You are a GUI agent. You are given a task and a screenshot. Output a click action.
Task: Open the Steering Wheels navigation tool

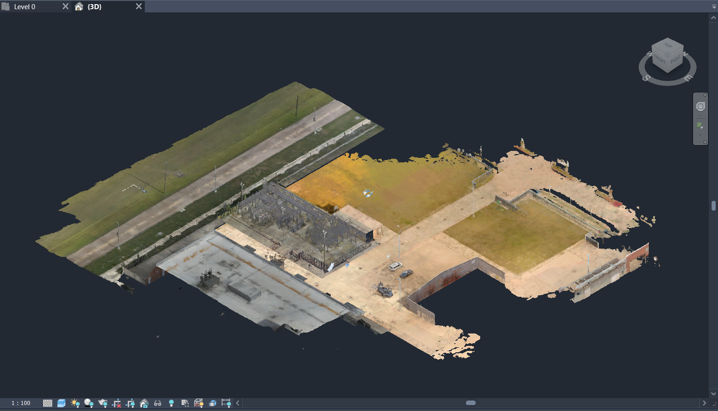[700, 107]
